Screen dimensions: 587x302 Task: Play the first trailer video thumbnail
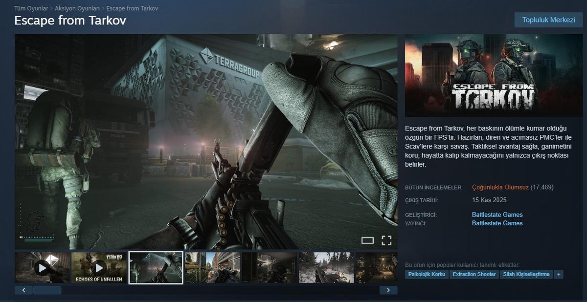[x=43, y=267]
